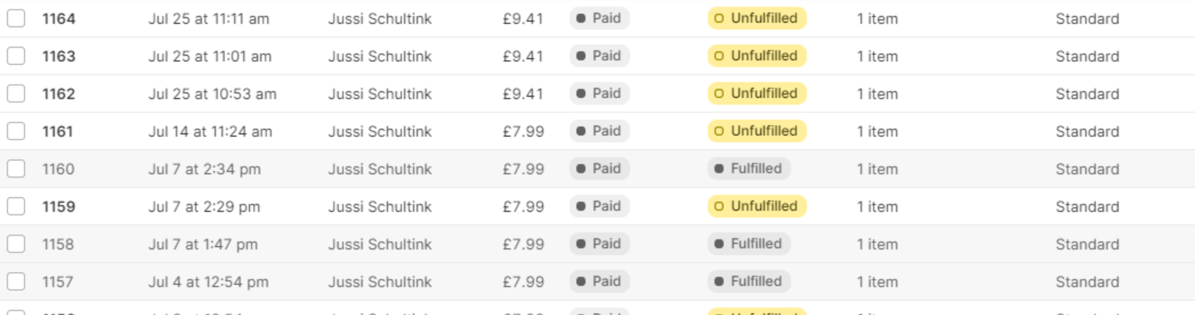This screenshot has width=1195, height=315.
Task: Click the Fulfilled badge on order 1158
Action: click(749, 244)
